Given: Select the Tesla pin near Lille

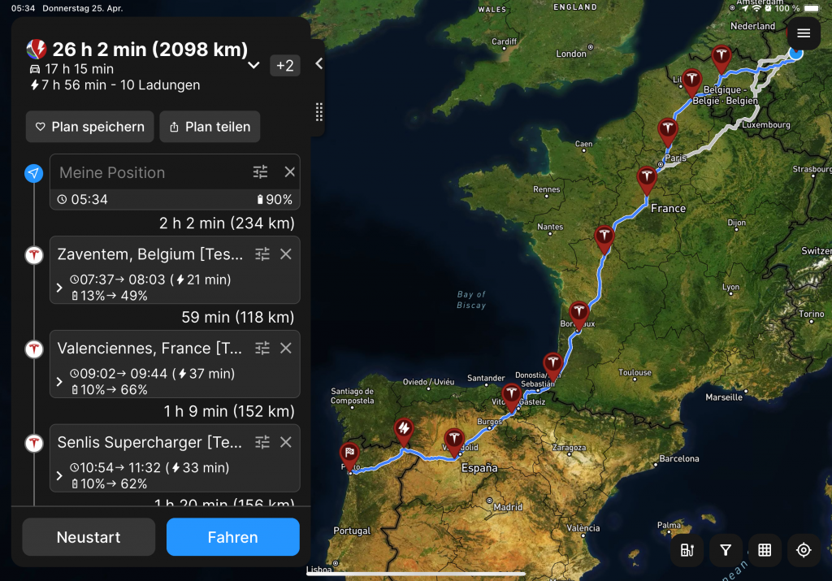Looking at the screenshot, I should coord(691,82).
